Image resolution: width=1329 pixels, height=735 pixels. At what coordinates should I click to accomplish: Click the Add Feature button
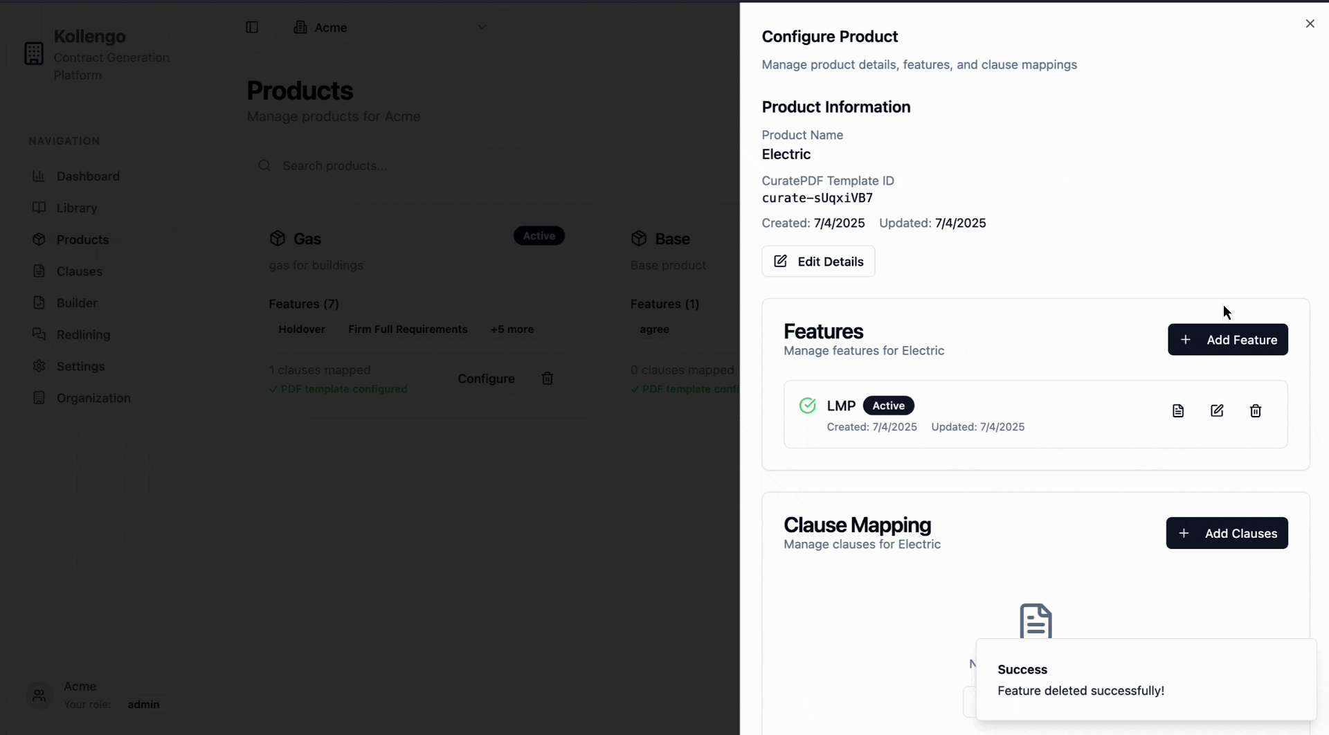coord(1228,340)
